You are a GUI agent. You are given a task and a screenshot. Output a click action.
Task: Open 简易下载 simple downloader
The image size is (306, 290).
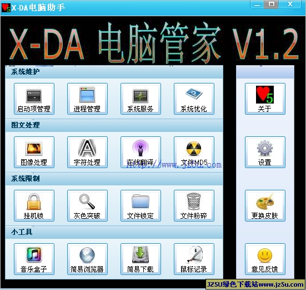pyautogui.click(x=141, y=259)
